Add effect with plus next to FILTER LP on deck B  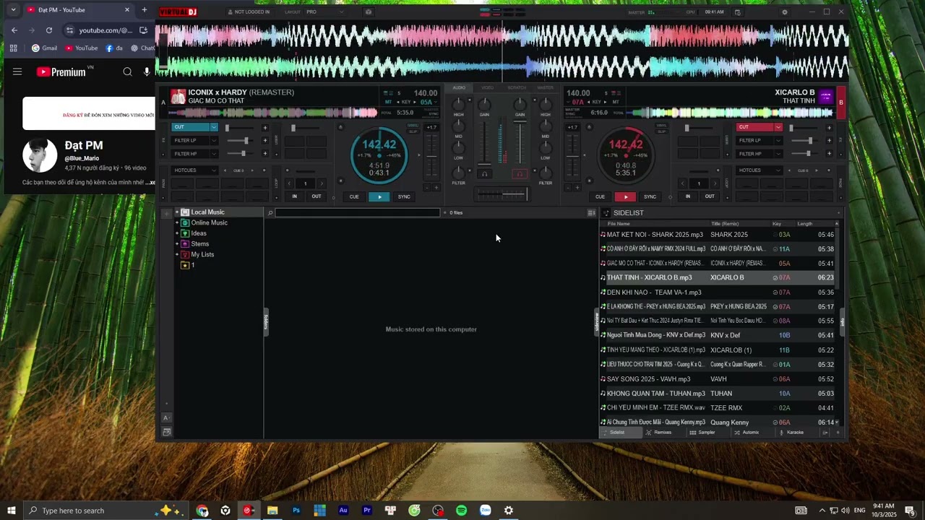[x=829, y=141]
